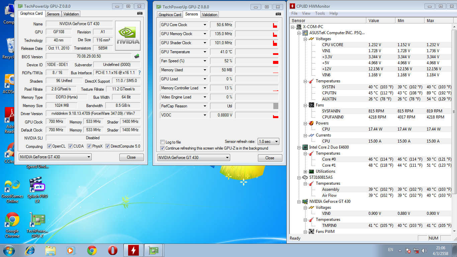Open Windows Explorer folder icon on taskbar

pos(51,250)
